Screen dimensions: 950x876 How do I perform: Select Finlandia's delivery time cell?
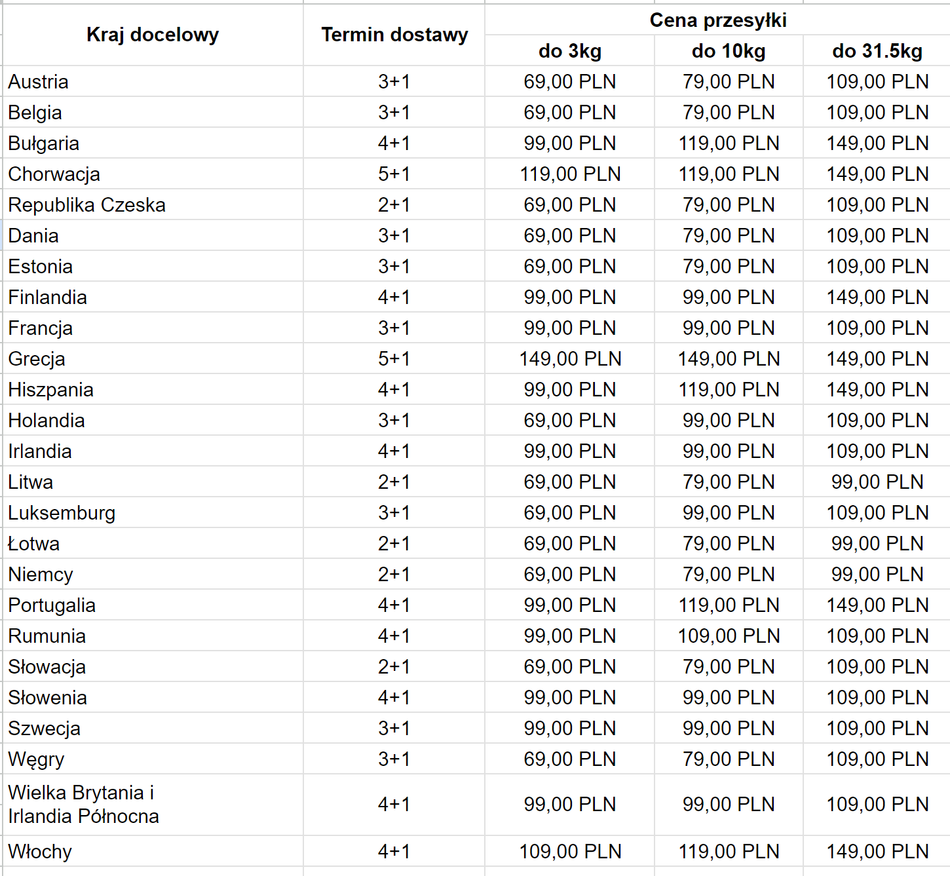[x=394, y=297]
